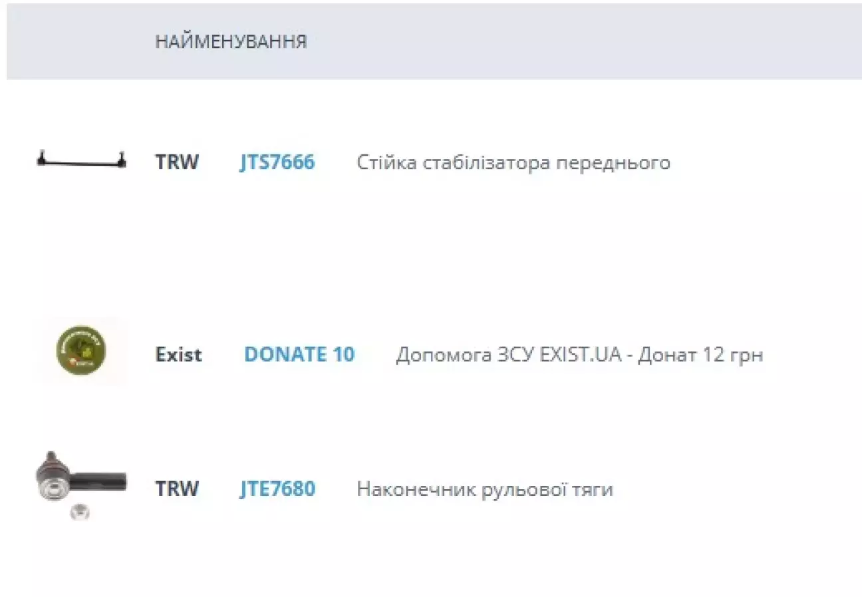Select the TRW brand beside JTE7680
The width and height of the screenshot is (862, 597).
(177, 489)
